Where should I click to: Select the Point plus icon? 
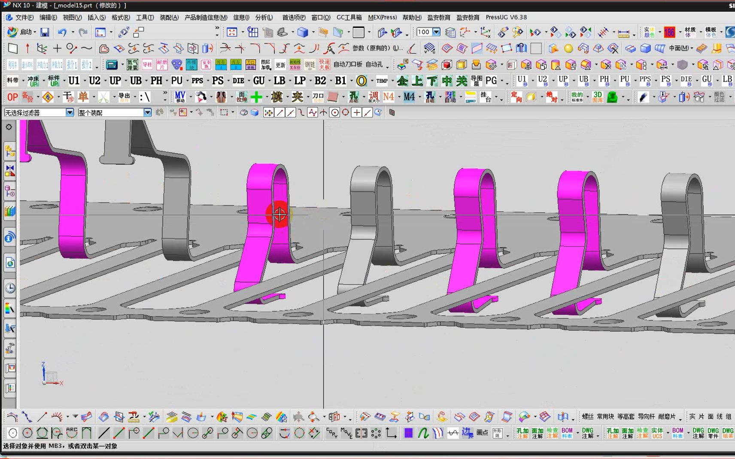[x=57, y=48]
